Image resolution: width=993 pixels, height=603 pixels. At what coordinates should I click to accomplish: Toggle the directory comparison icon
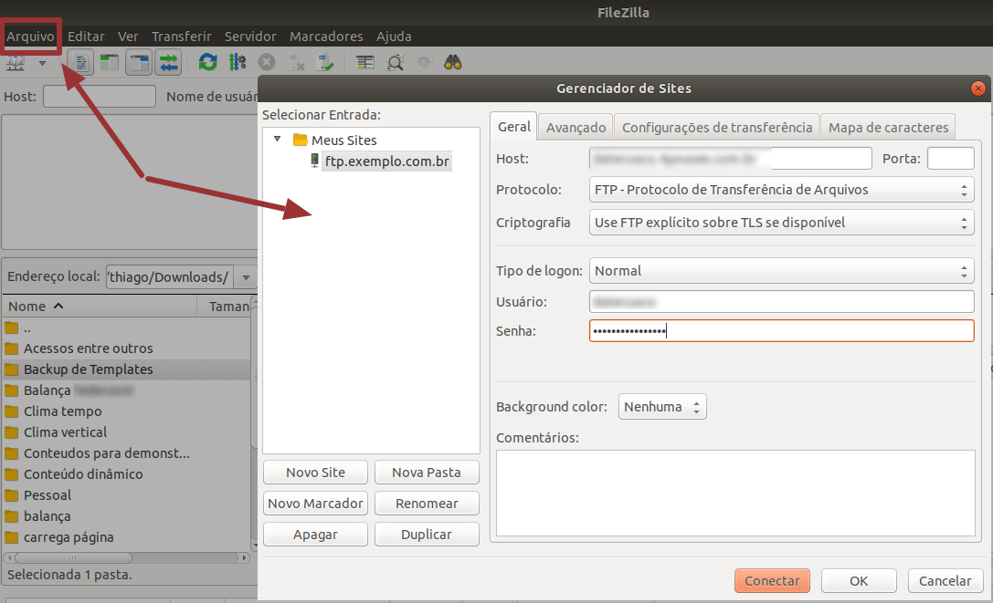pos(396,63)
